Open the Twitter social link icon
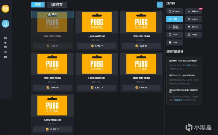Screen dimensions: 218x135 5,43
